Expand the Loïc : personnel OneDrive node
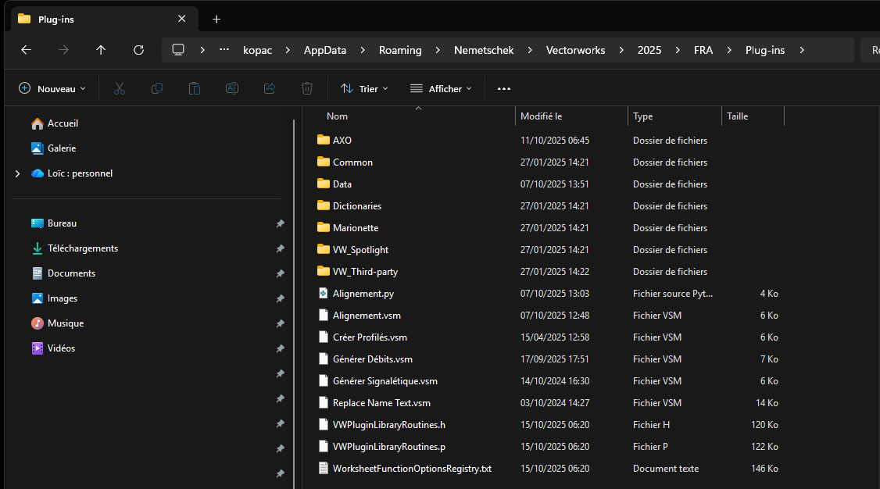Screen dimensions: 880x489 point(17,173)
